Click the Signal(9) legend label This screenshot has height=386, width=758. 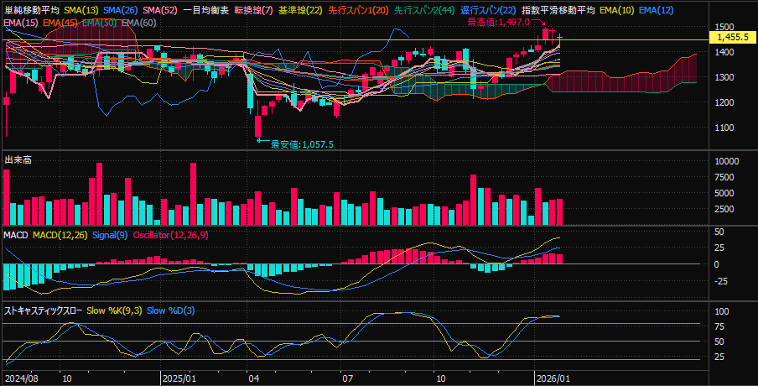pos(110,234)
